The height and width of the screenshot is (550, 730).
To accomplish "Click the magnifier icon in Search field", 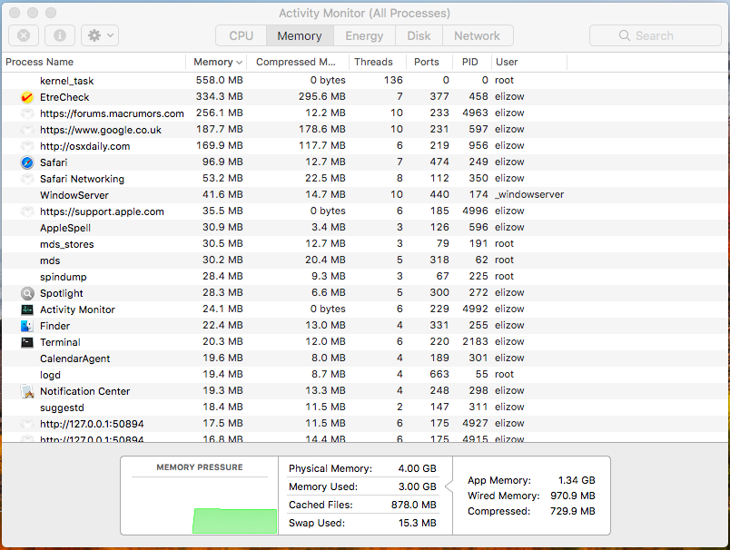I will click(625, 35).
